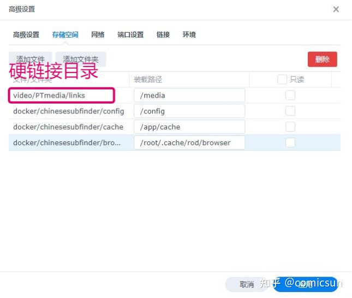
Task: Switch to the 环境 tab
Action: (x=189, y=35)
